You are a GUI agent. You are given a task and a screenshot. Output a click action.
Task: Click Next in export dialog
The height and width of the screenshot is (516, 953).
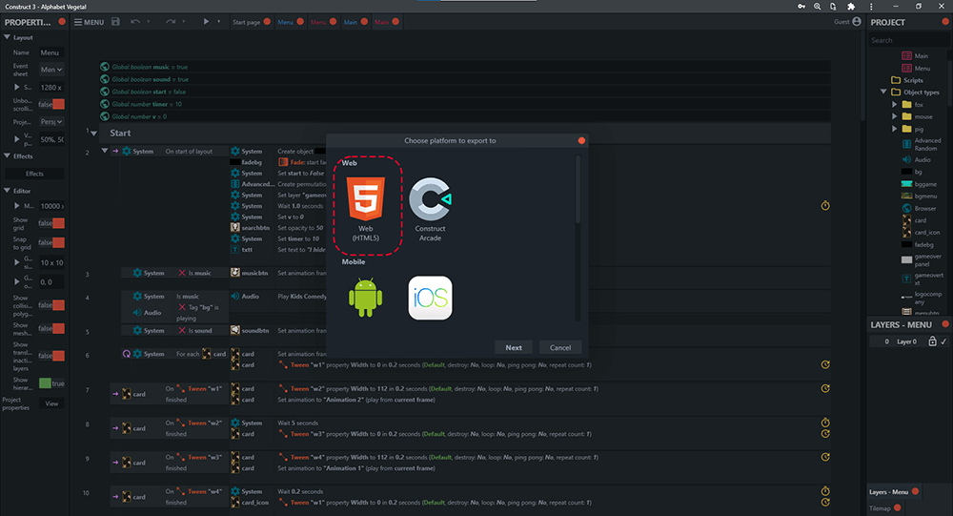coord(514,347)
